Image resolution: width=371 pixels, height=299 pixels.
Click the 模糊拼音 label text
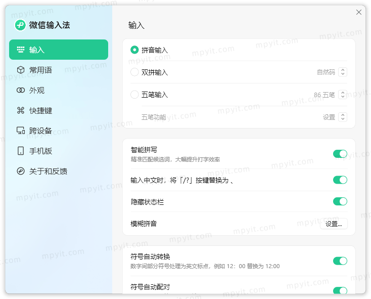point(144,224)
